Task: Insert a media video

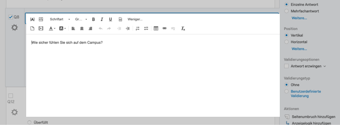Action: click(x=41, y=29)
